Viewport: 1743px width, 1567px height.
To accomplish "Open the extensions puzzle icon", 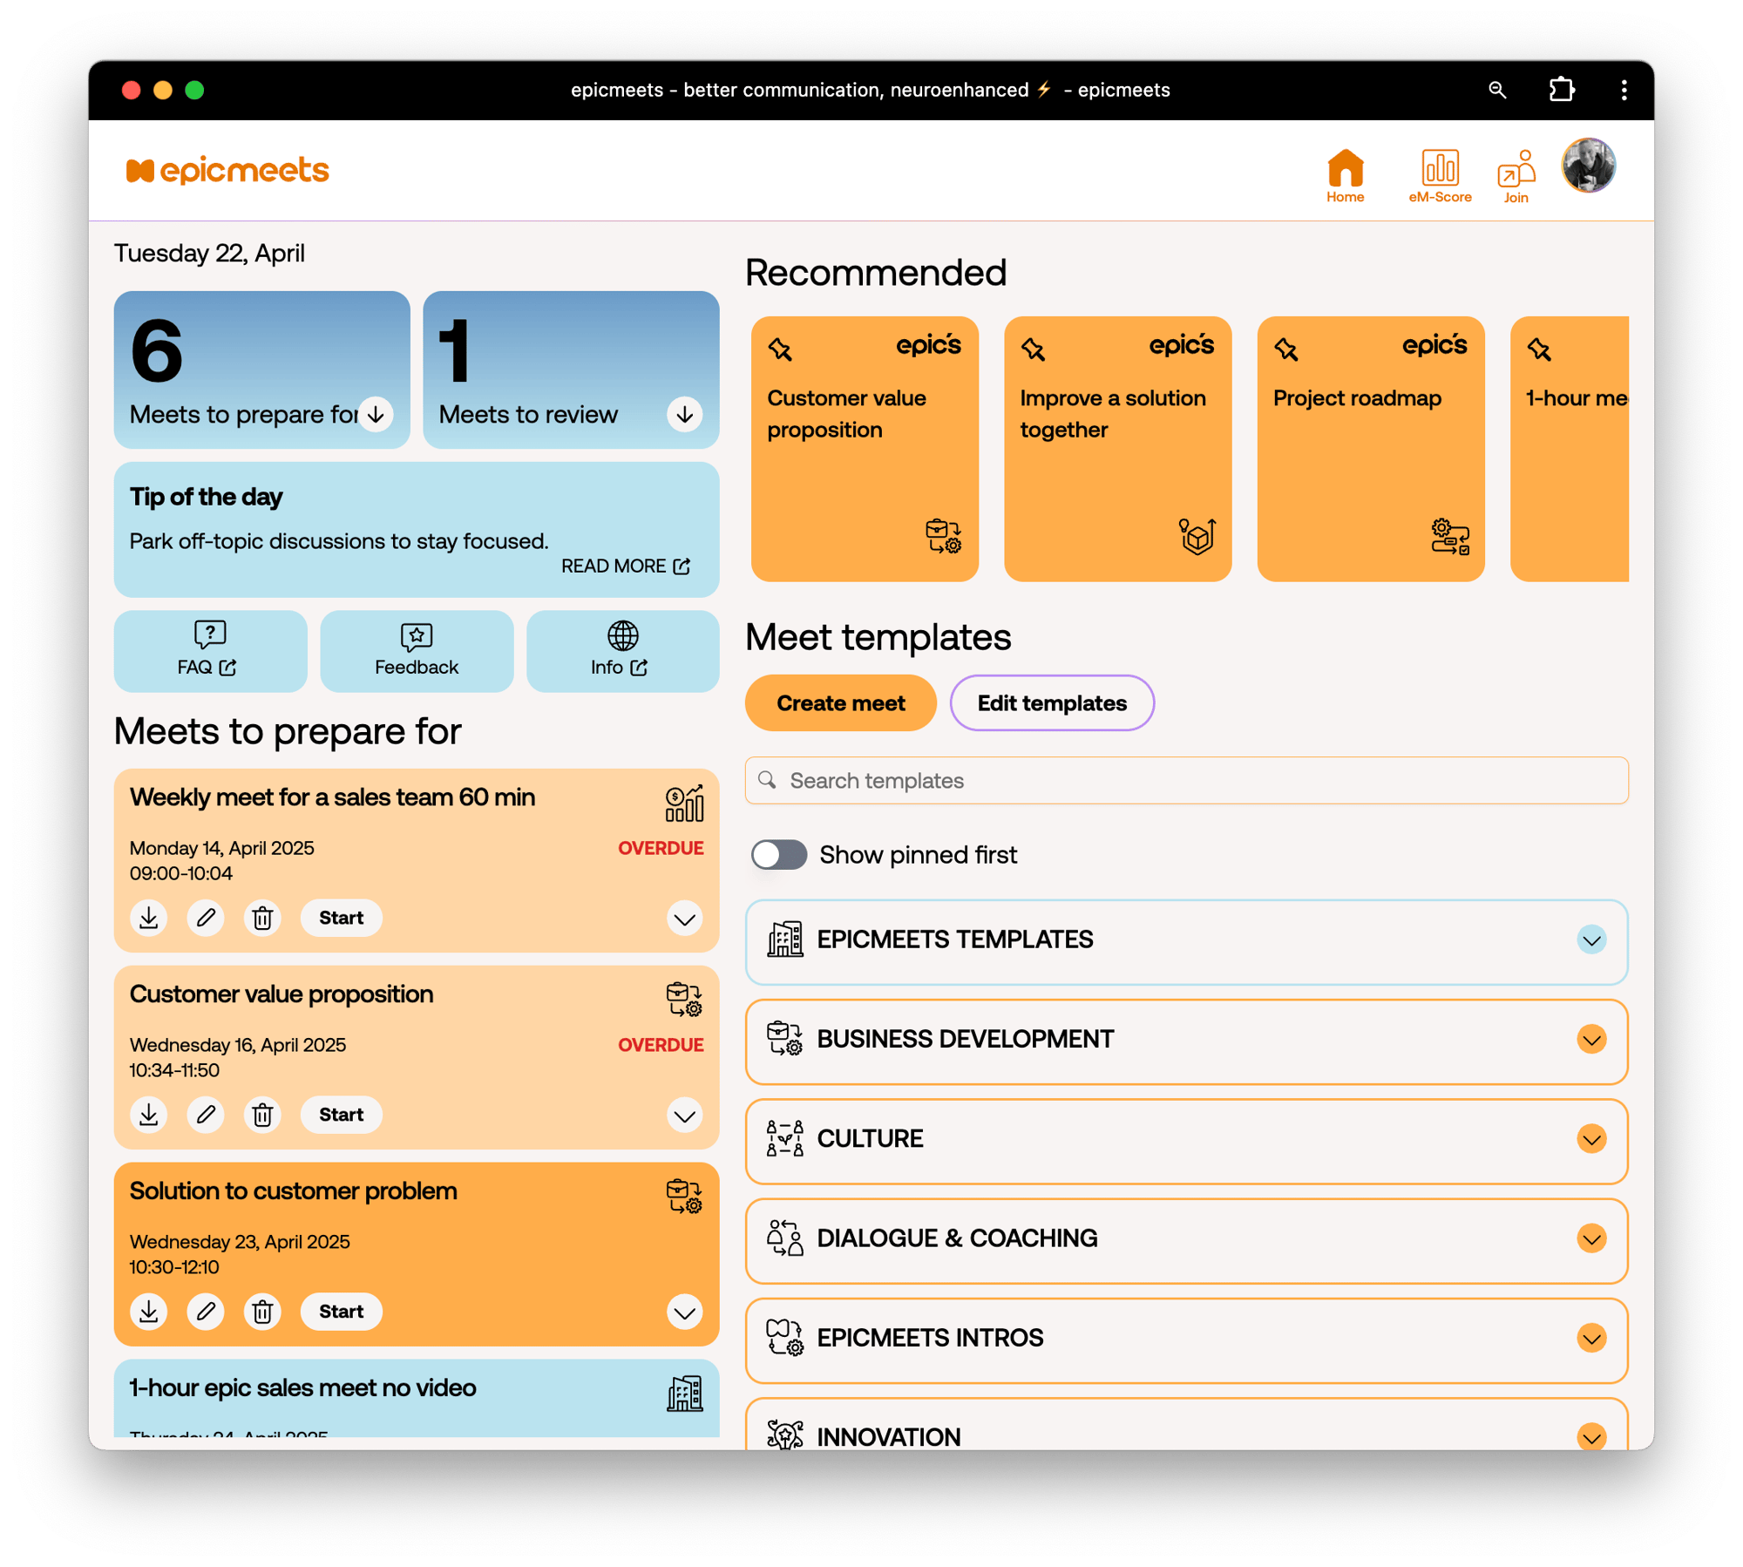I will point(1561,90).
